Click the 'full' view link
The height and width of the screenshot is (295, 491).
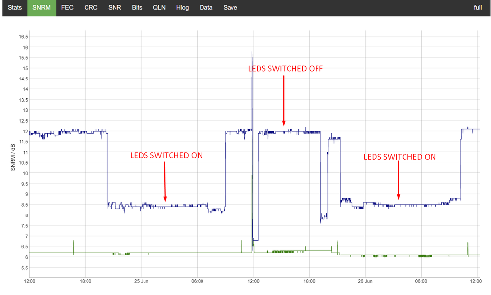477,8
